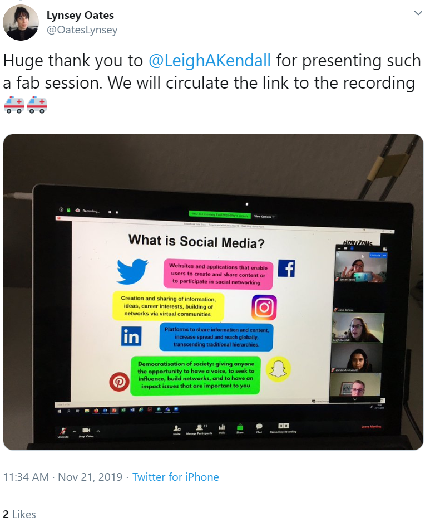Open Manage Participants panel
The image size is (435, 527).
coord(200,427)
